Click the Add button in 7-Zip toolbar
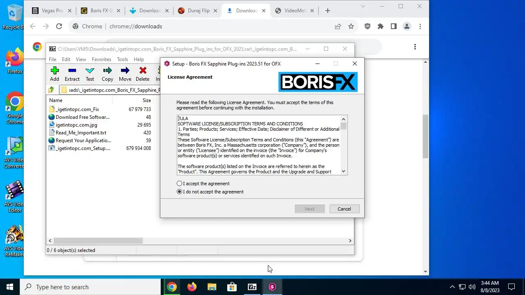Screen dimensions: 525x295 click(x=55, y=74)
